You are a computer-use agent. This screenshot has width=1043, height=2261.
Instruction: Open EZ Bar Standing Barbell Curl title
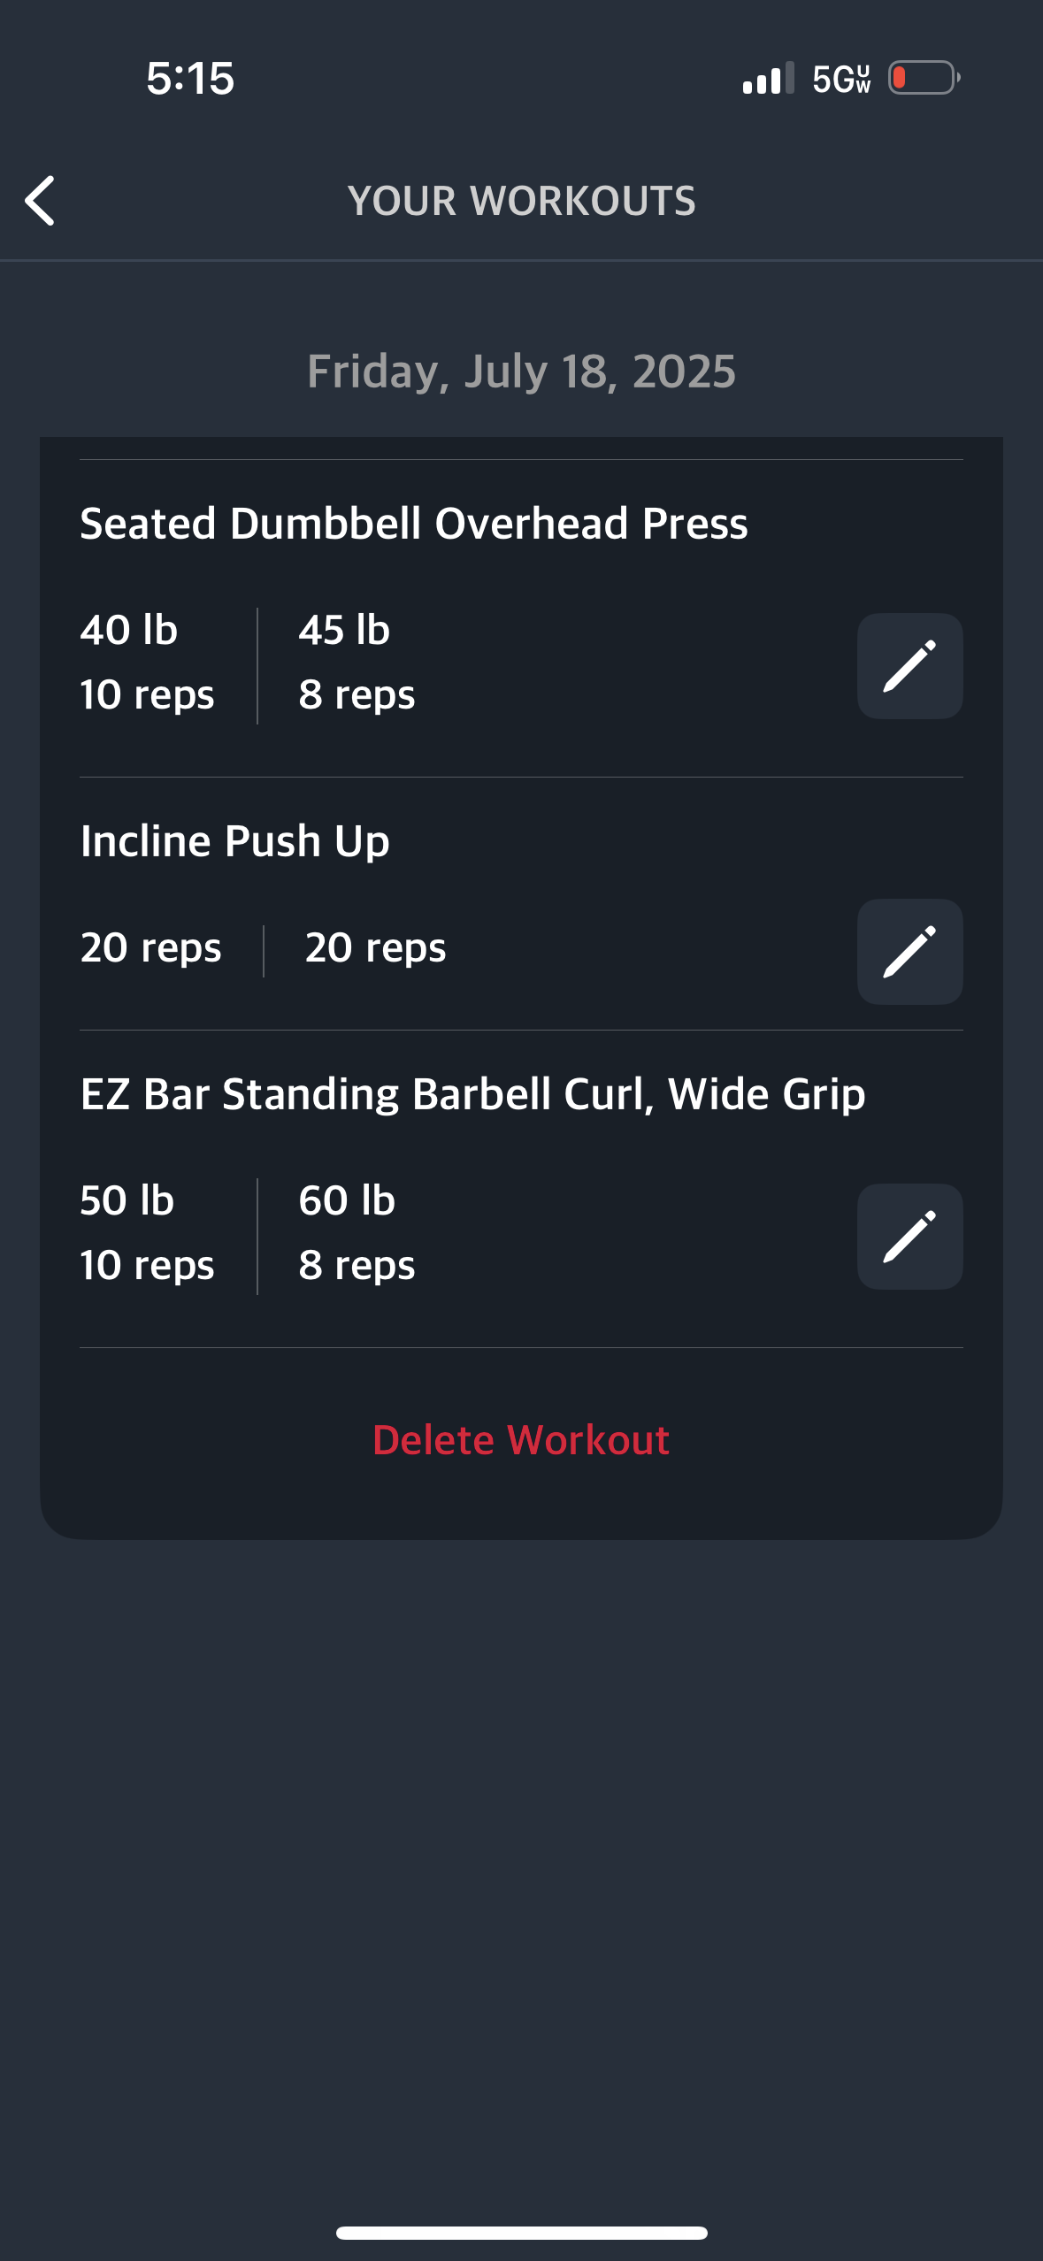click(x=472, y=1093)
